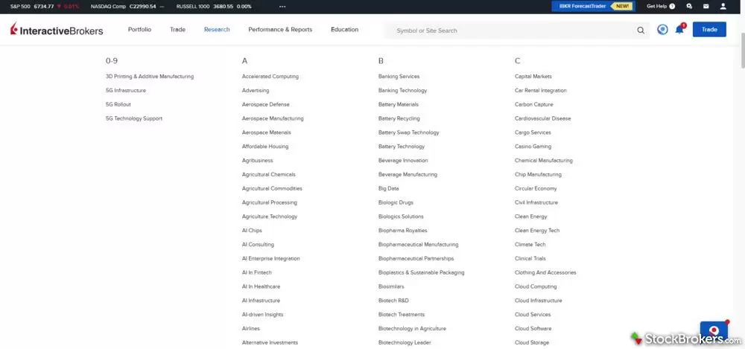
Task: Select the Casino Gaming theme
Action: click(x=533, y=147)
